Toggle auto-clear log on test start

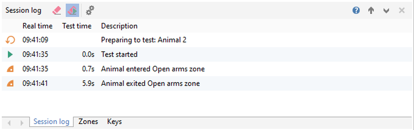pyautogui.click(x=72, y=11)
